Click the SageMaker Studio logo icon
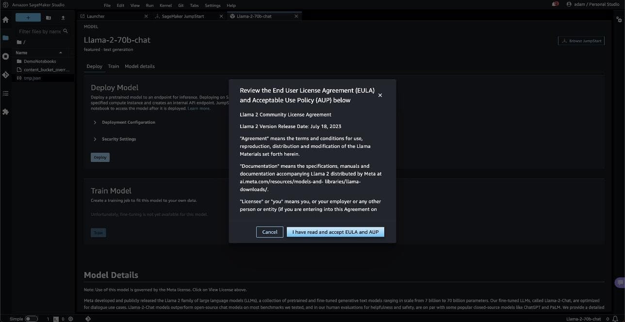625x322 pixels. 5,4
